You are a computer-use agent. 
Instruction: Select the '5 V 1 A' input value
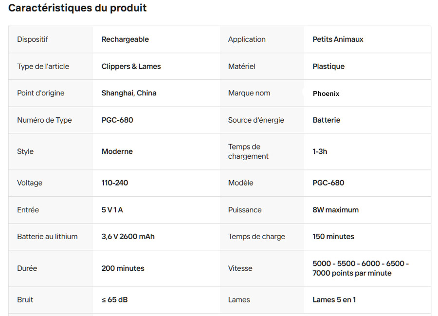click(112, 210)
